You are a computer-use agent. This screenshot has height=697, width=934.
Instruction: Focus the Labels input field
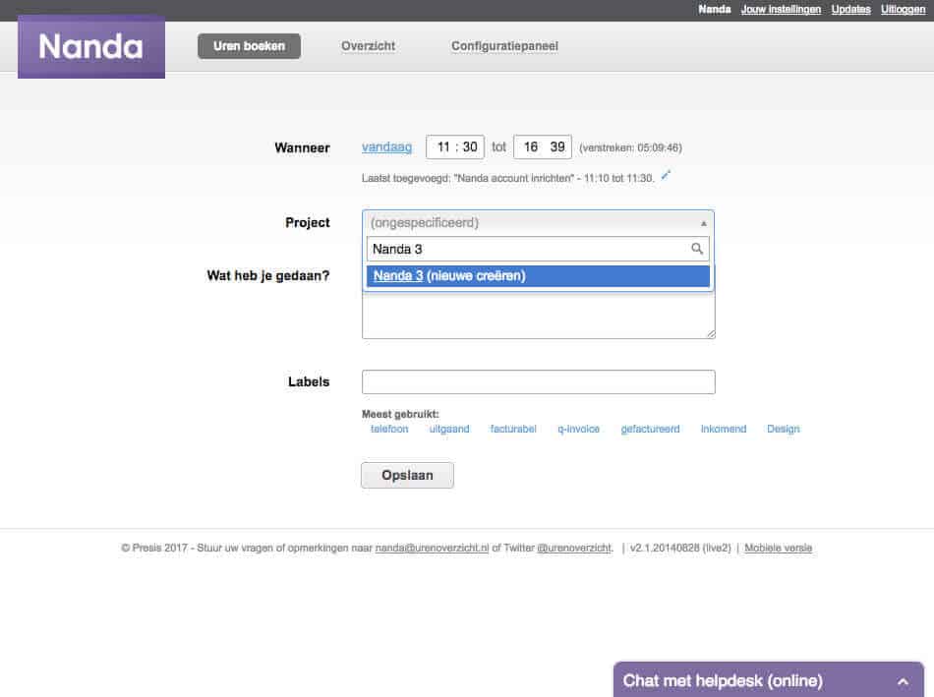click(538, 381)
